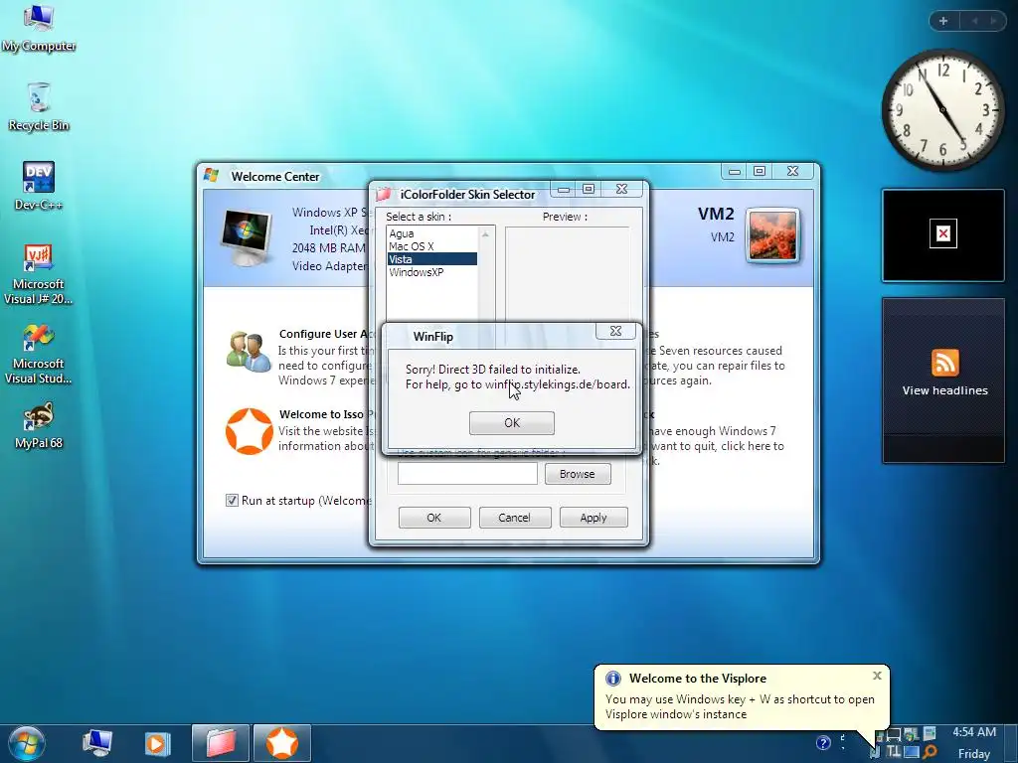Switch to iColorFolder taskbar button
The image size is (1018, 763).
(x=221, y=743)
